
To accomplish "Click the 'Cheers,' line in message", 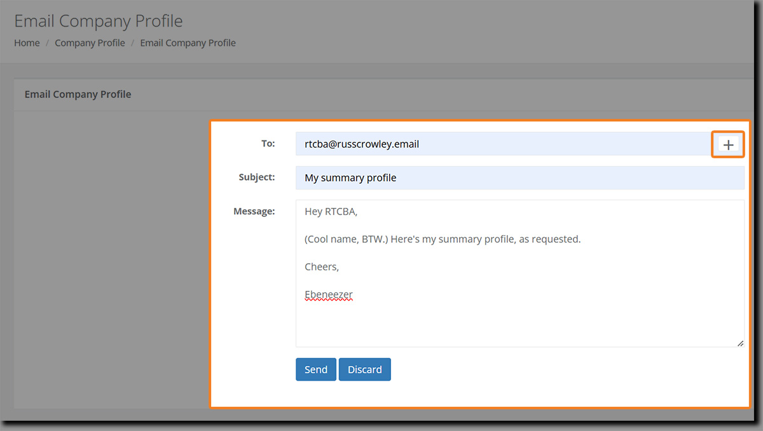I will (322, 267).
